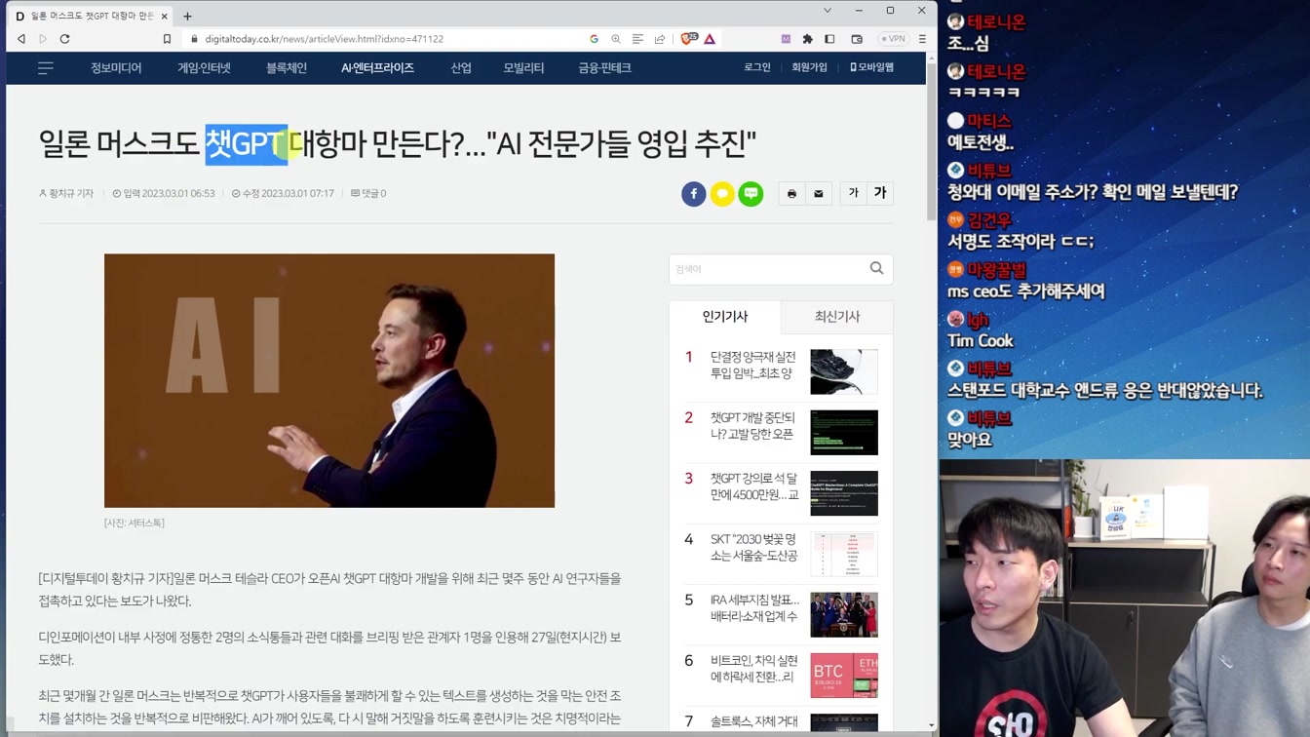Viewport: 1310px width, 737px height.
Task: Click the 로그인 link
Action: pos(757,67)
